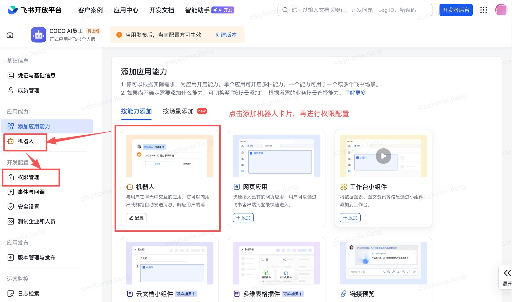Select the 按能力添加 tab
Viewport: 512px width, 302px height.
[x=136, y=111]
